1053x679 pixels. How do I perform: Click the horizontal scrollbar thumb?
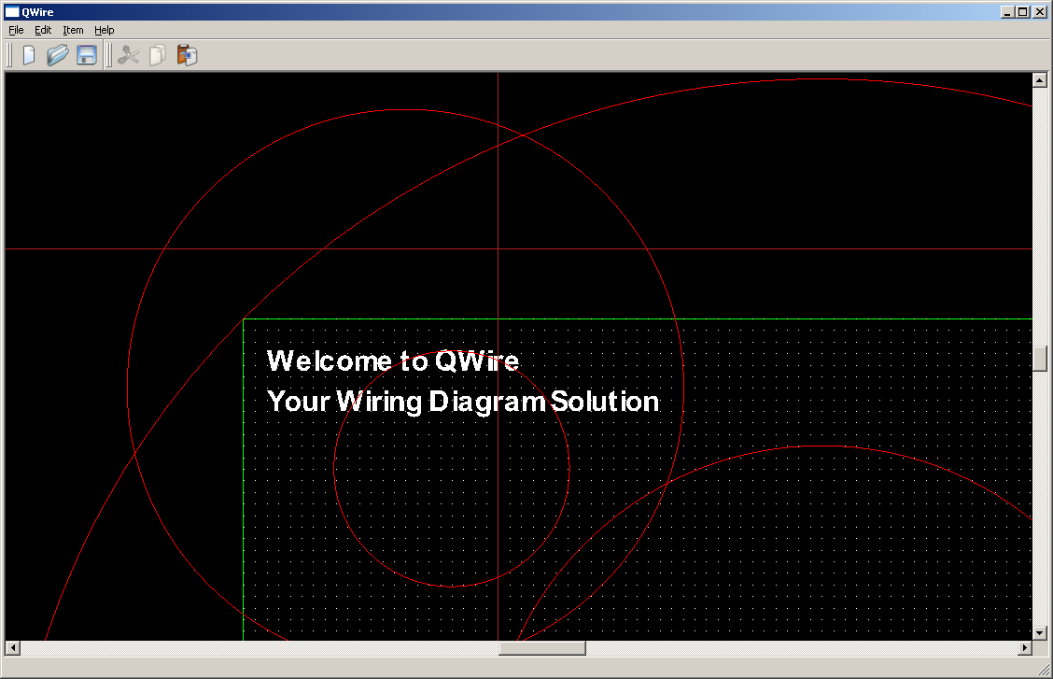click(542, 648)
